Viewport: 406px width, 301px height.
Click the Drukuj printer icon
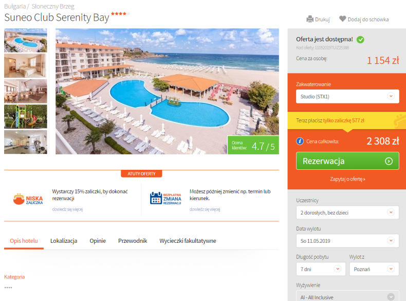tap(310, 19)
